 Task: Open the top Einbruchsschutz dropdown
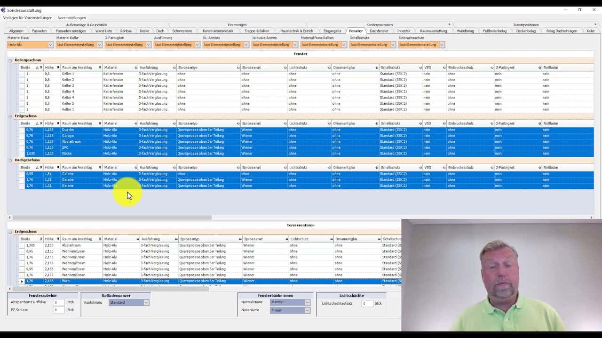(442, 45)
